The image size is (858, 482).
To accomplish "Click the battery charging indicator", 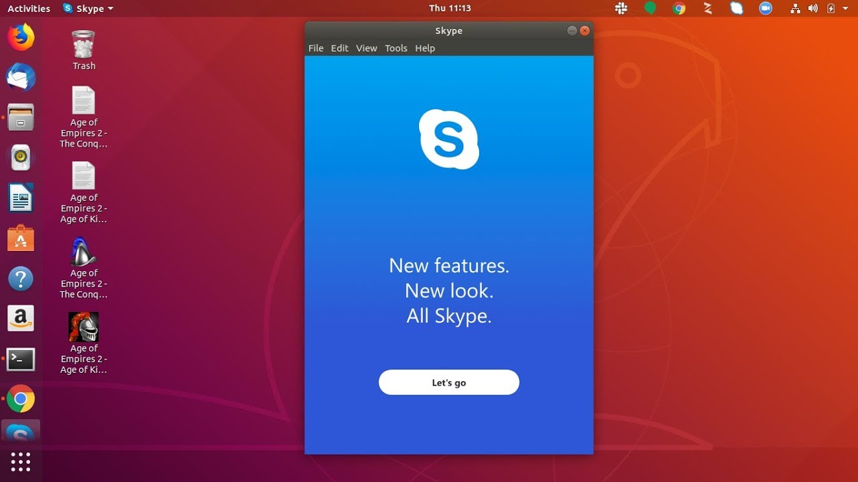I will [831, 9].
